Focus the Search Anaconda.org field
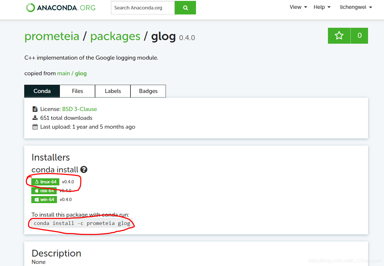 [143, 8]
